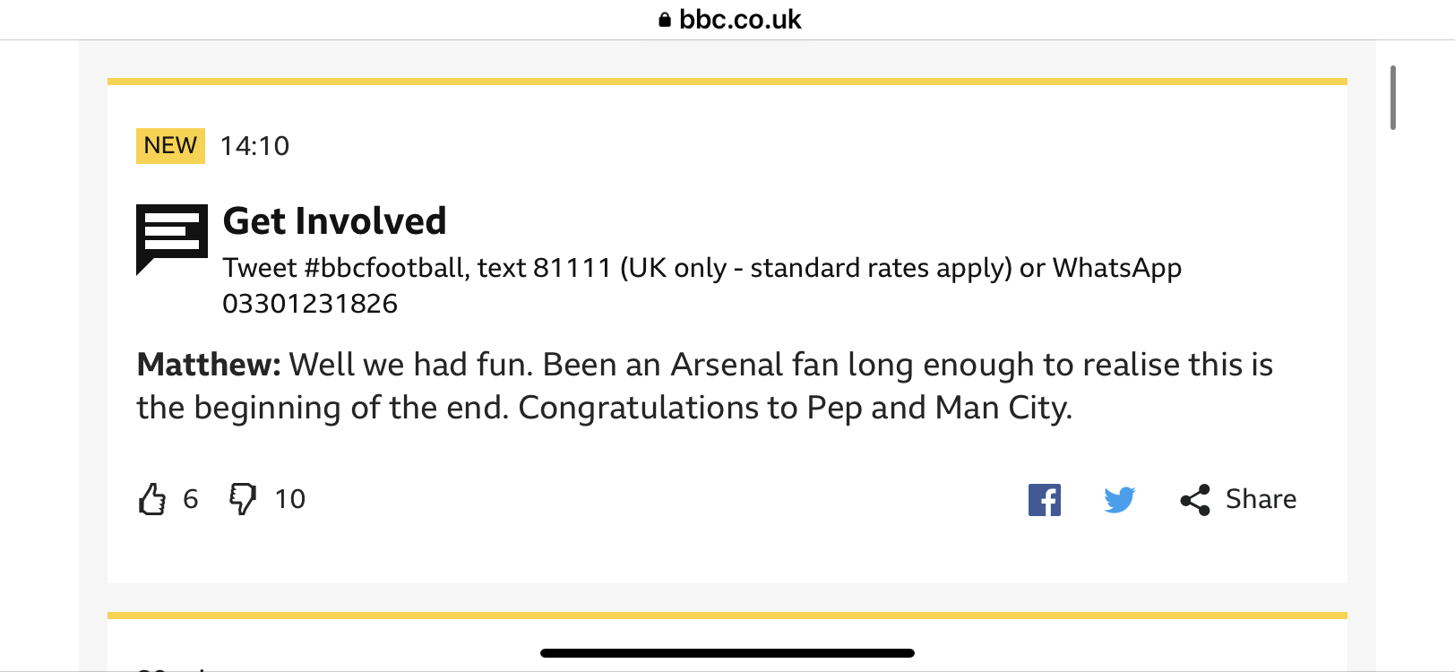Tap the home indicator bar at bottom
Viewport: 1455px width, 672px height.
(x=727, y=653)
